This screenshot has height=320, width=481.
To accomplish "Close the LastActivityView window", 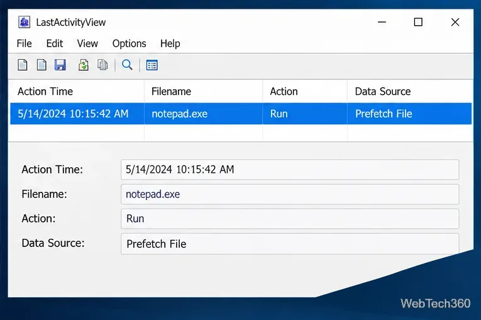I will coord(455,22).
